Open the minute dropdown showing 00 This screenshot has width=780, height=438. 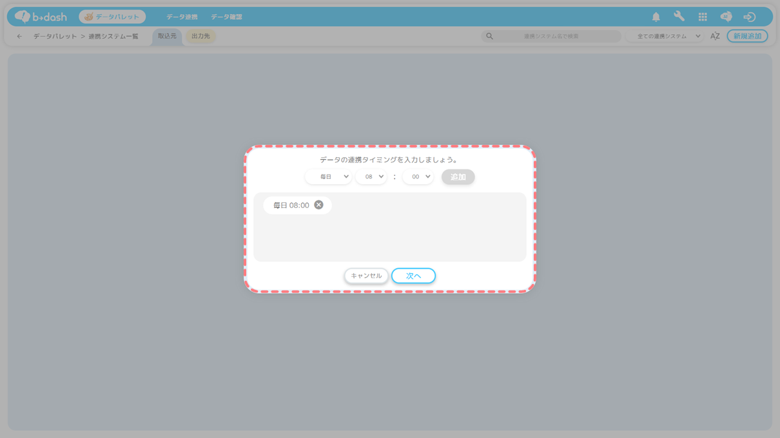click(418, 176)
